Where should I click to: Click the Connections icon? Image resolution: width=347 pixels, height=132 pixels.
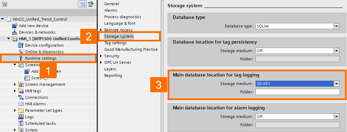pos(21,97)
